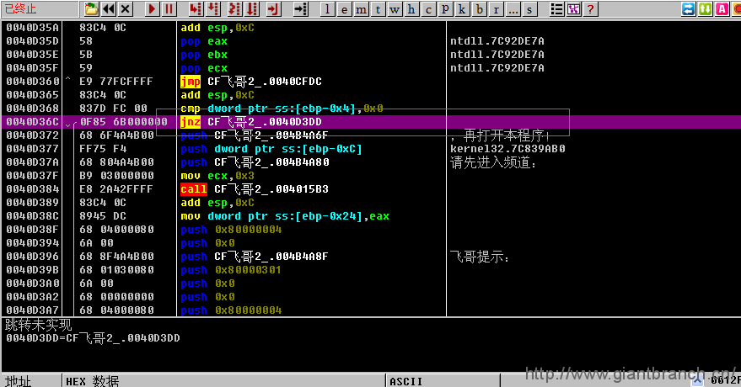The height and width of the screenshot is (387, 741).
Task: Open a file with the folder icon
Action: tap(91, 9)
